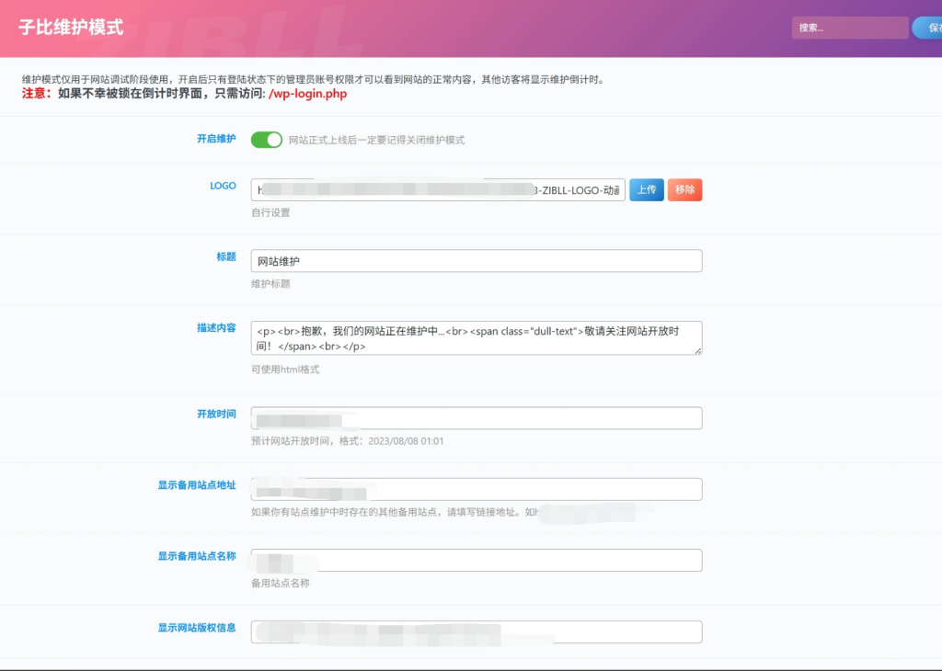The image size is (942, 671).
Task: Click the 显示网站版权信息 label
Action: [197, 627]
